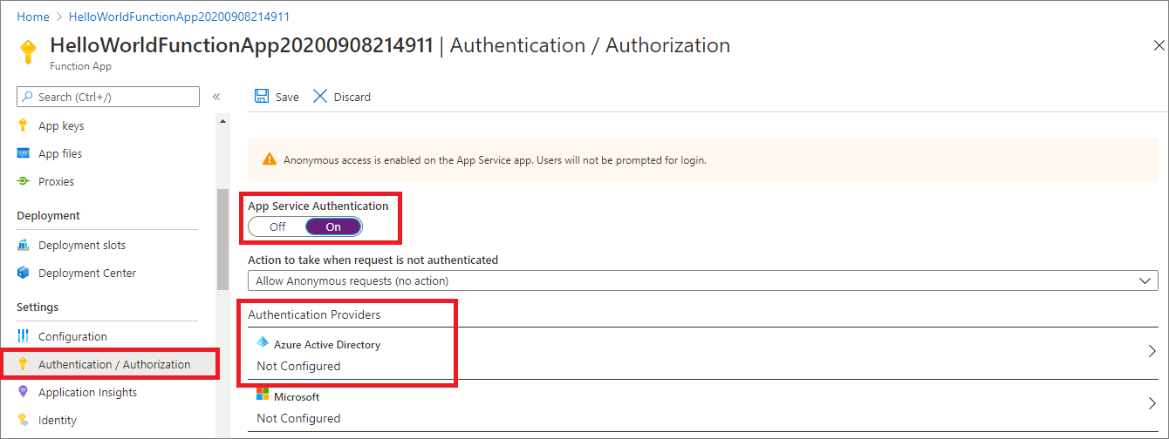
Task: Click the App files icon
Action: tap(24, 154)
